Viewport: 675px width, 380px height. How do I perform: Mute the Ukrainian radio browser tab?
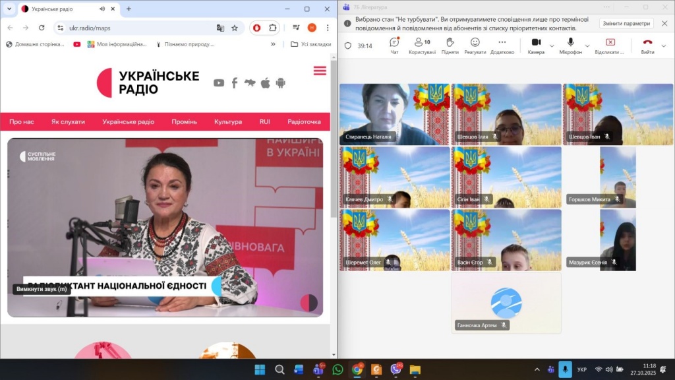(x=102, y=9)
